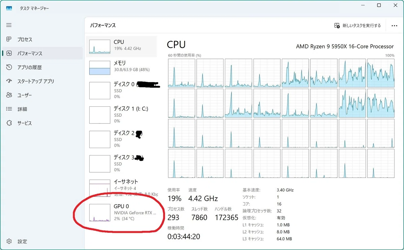Open the 詳細 tab label

[x=22, y=109]
